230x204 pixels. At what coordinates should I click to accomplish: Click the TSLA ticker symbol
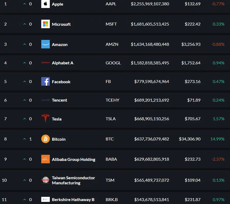[110, 119]
